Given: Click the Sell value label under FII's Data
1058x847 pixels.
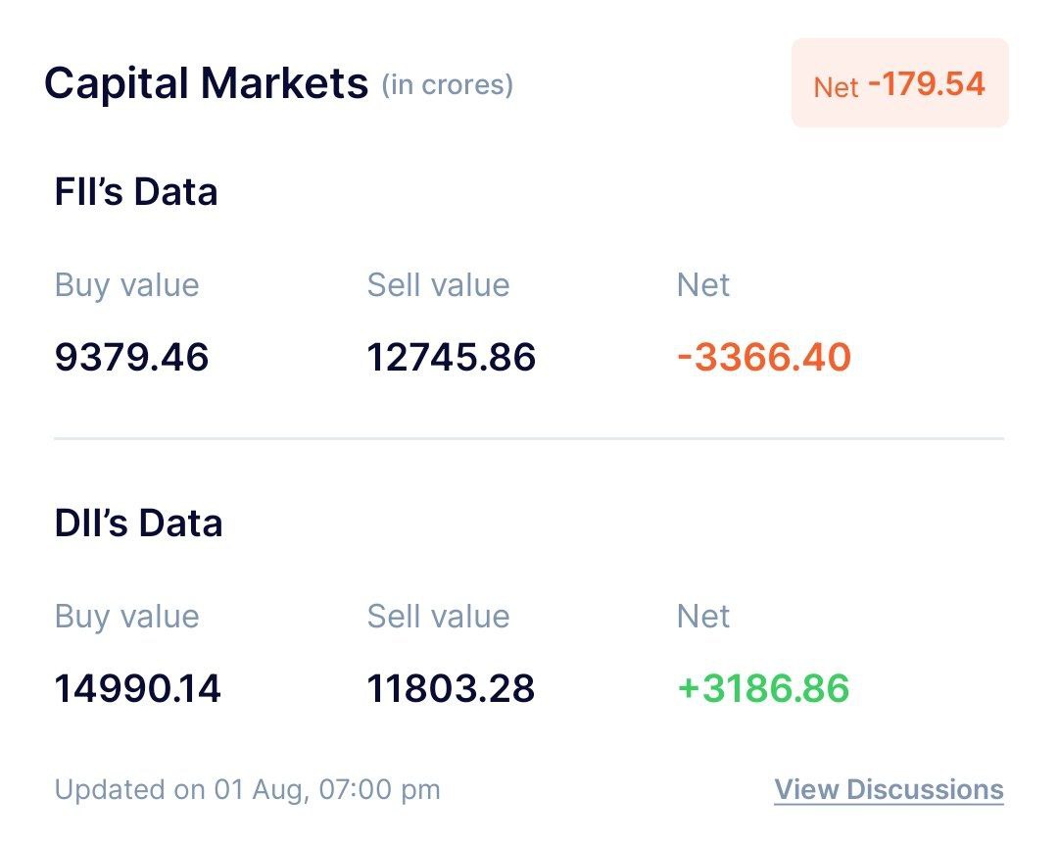Looking at the screenshot, I should tap(438, 285).
